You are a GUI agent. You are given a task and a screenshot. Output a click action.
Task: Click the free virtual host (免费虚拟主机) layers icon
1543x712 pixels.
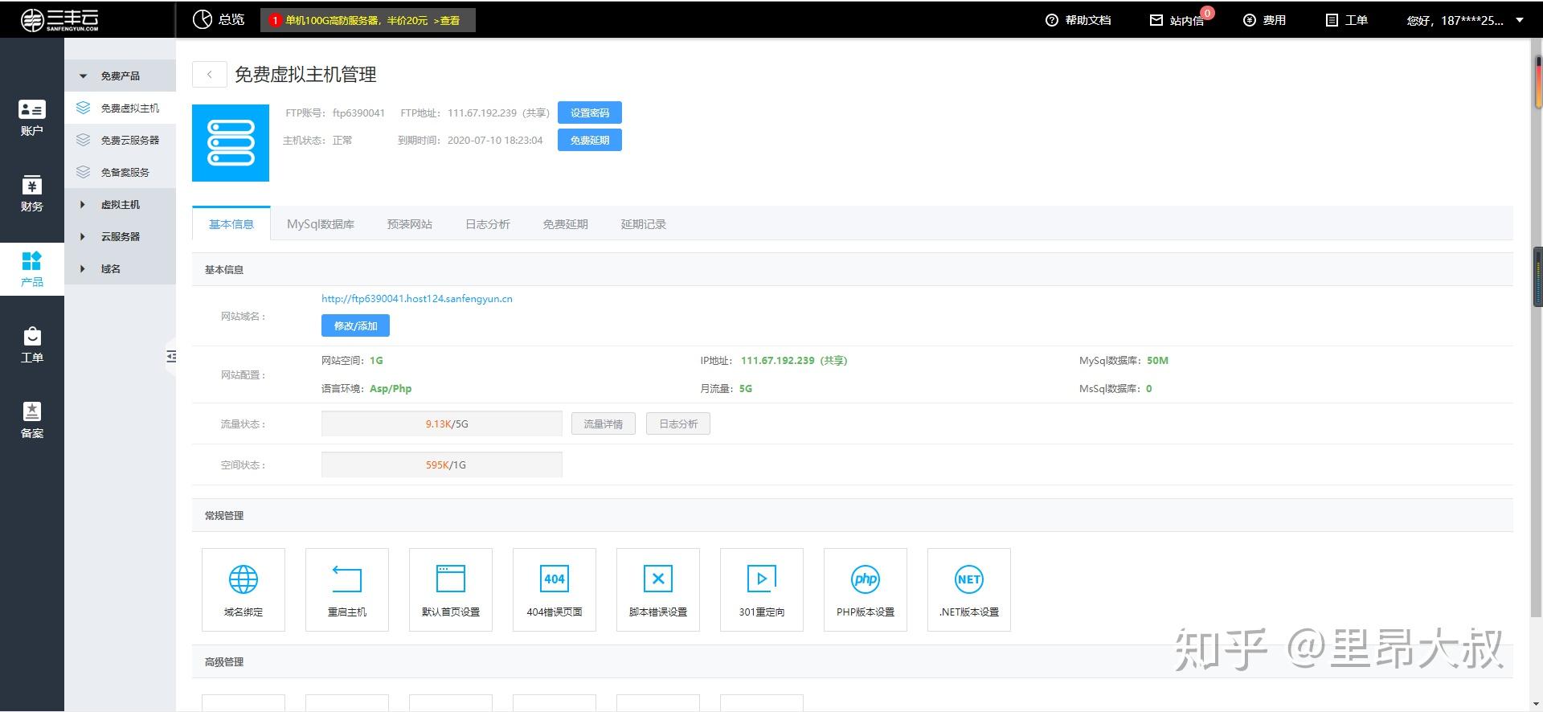(x=83, y=108)
